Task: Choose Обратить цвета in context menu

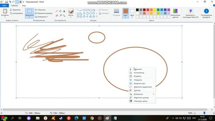Action: [142, 101]
